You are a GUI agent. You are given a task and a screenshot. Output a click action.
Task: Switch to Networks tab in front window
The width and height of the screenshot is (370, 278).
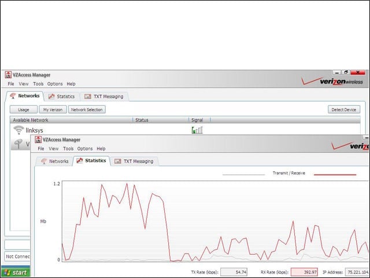pos(54,161)
